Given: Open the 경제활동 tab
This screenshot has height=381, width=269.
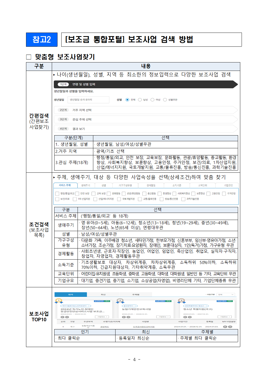Looking at the screenshot, I should [x=151, y=185].
